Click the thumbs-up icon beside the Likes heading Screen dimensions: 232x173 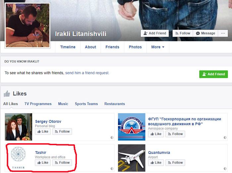tap(7, 94)
